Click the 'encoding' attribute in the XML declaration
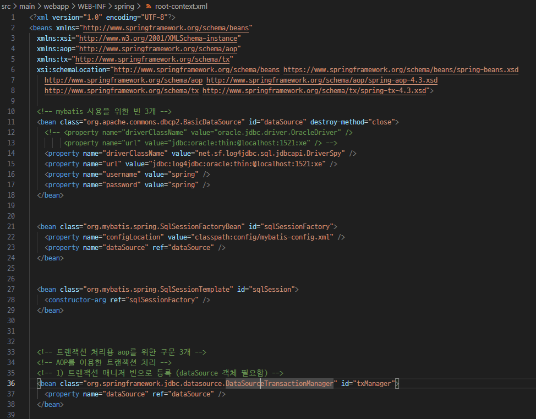This screenshot has height=419, width=536. click(122, 18)
